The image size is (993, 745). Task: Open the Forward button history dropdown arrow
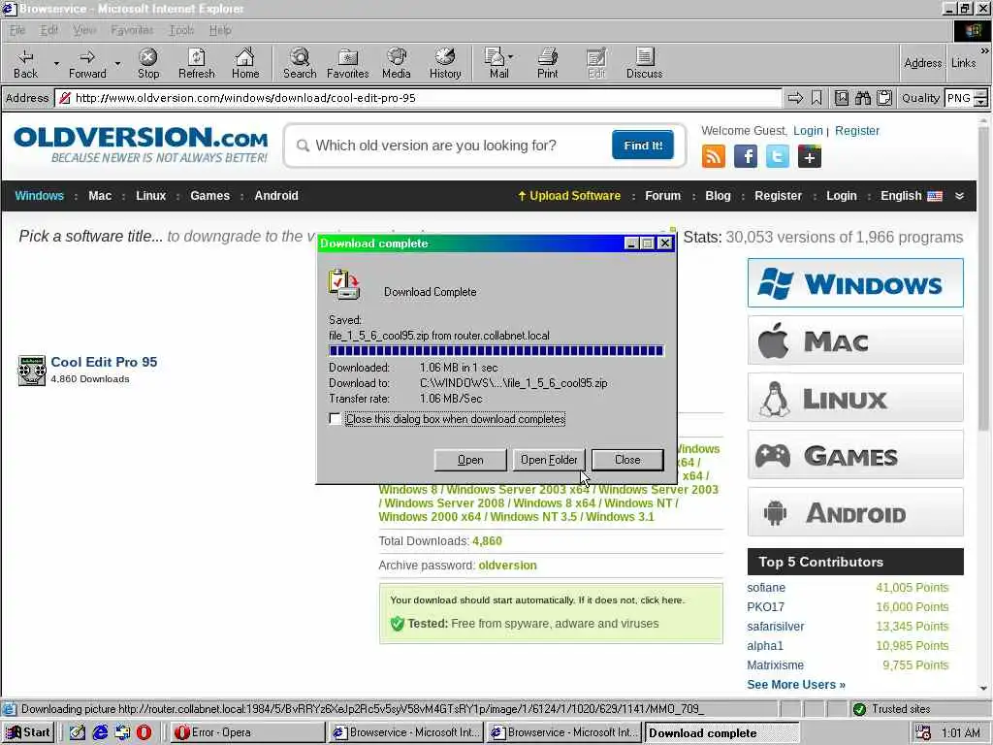pyautogui.click(x=117, y=64)
